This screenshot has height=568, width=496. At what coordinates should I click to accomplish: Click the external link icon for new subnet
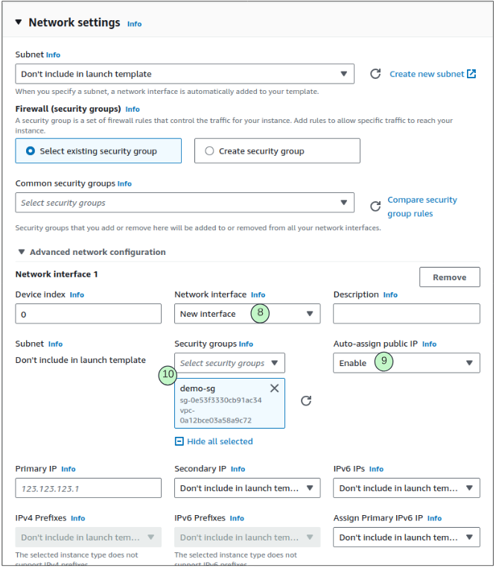pos(471,74)
